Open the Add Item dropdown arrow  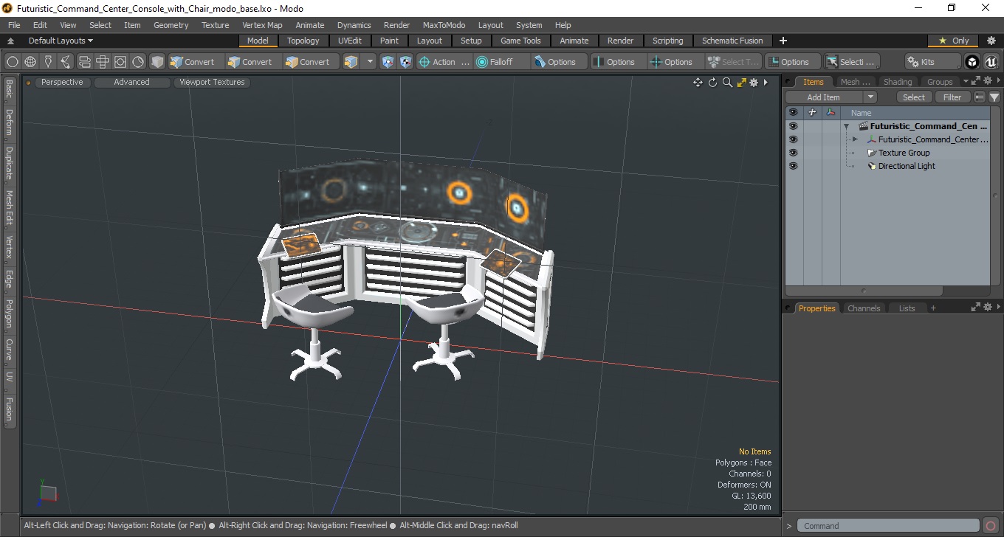pyautogui.click(x=870, y=97)
